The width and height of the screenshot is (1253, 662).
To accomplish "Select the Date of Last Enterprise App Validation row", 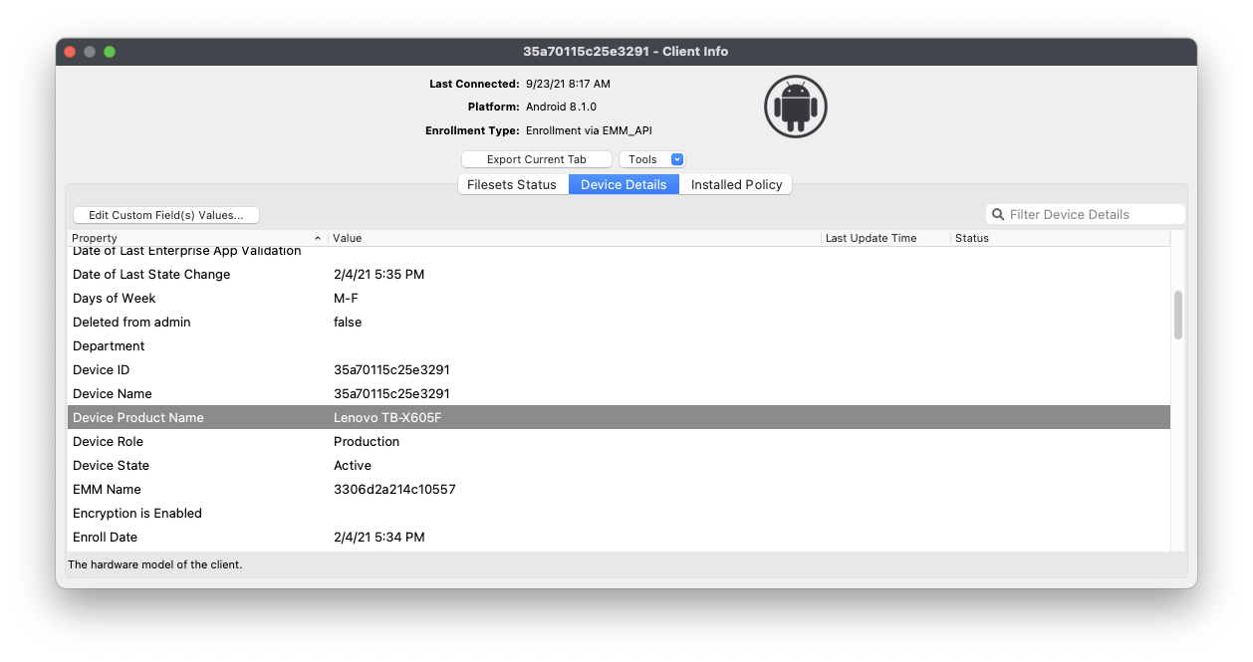I will [619, 253].
